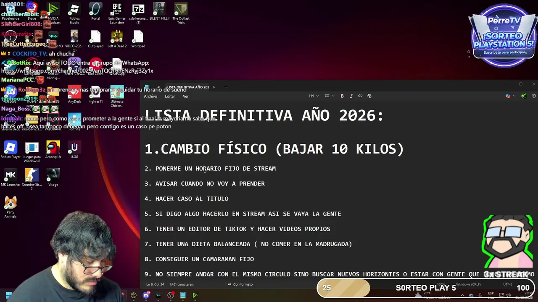
Task: Click line 5 SI DIGO ALGO HACERLO EN STREAM
Action: (243, 214)
